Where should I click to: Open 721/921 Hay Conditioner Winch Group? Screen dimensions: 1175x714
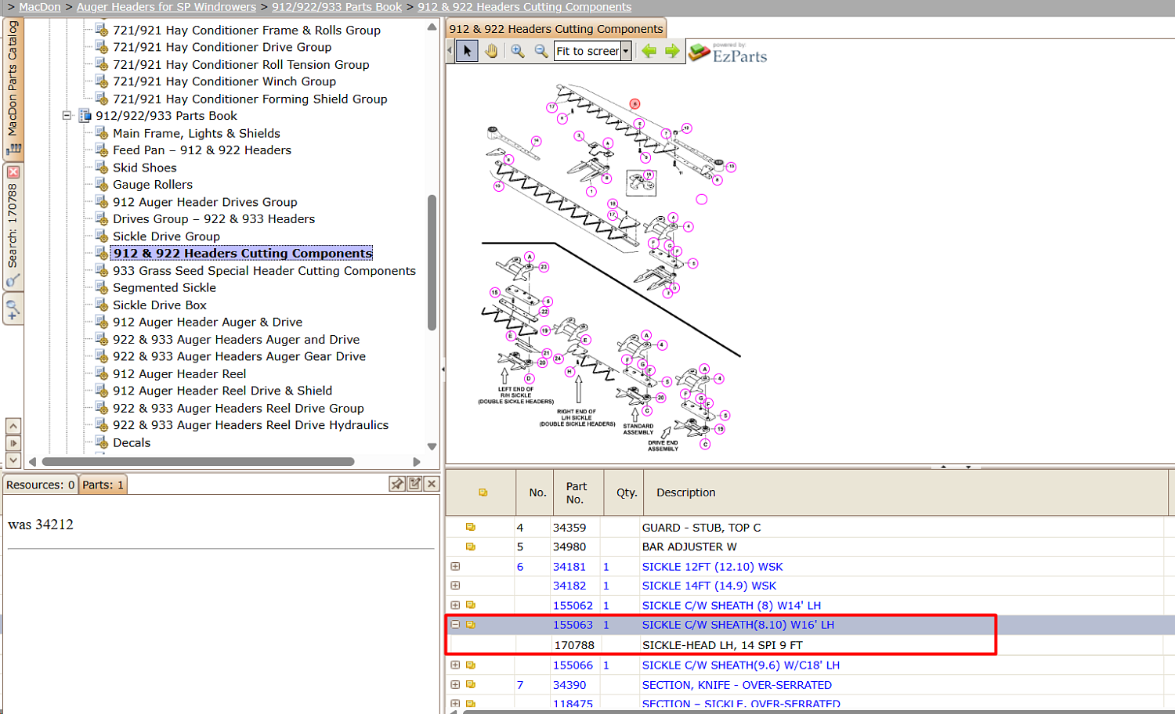(x=224, y=81)
